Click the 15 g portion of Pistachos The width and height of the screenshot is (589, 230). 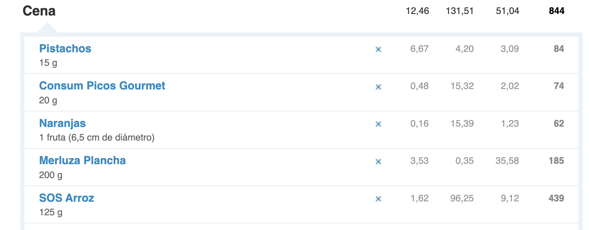coord(48,63)
